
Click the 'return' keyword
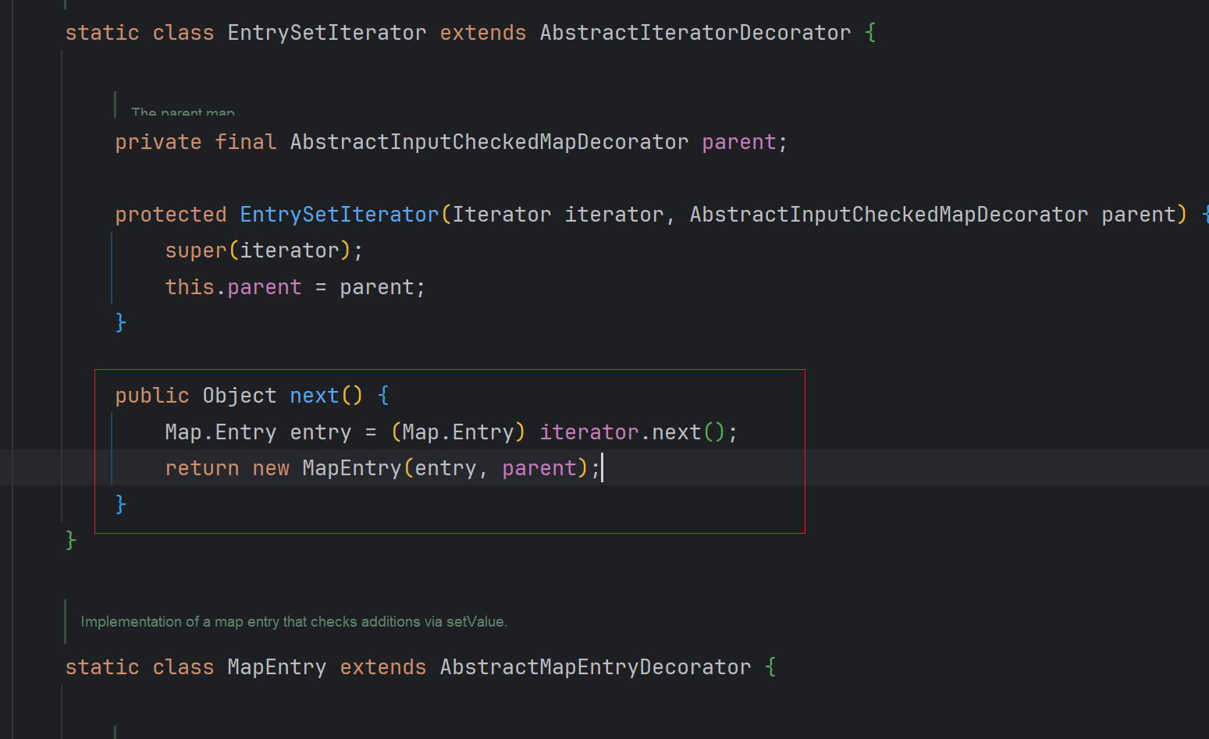click(x=201, y=468)
